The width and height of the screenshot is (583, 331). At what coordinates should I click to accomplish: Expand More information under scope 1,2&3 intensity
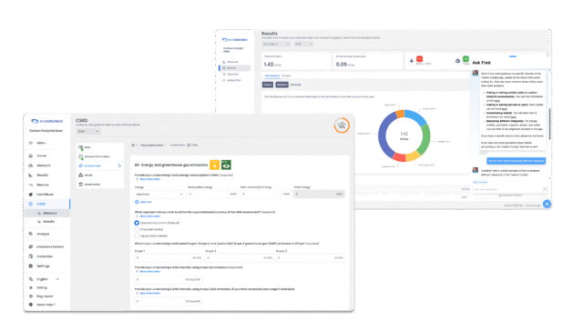click(148, 294)
